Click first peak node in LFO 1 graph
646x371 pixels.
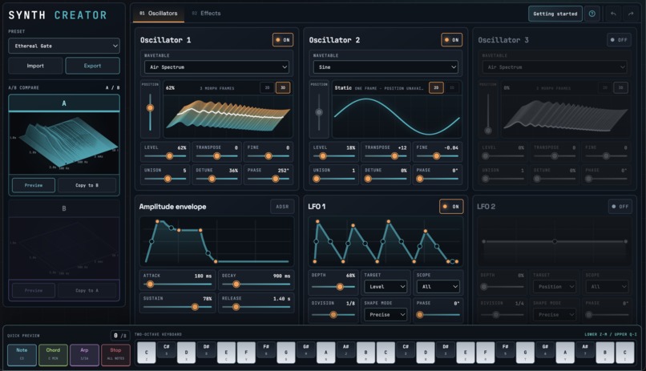click(x=317, y=221)
